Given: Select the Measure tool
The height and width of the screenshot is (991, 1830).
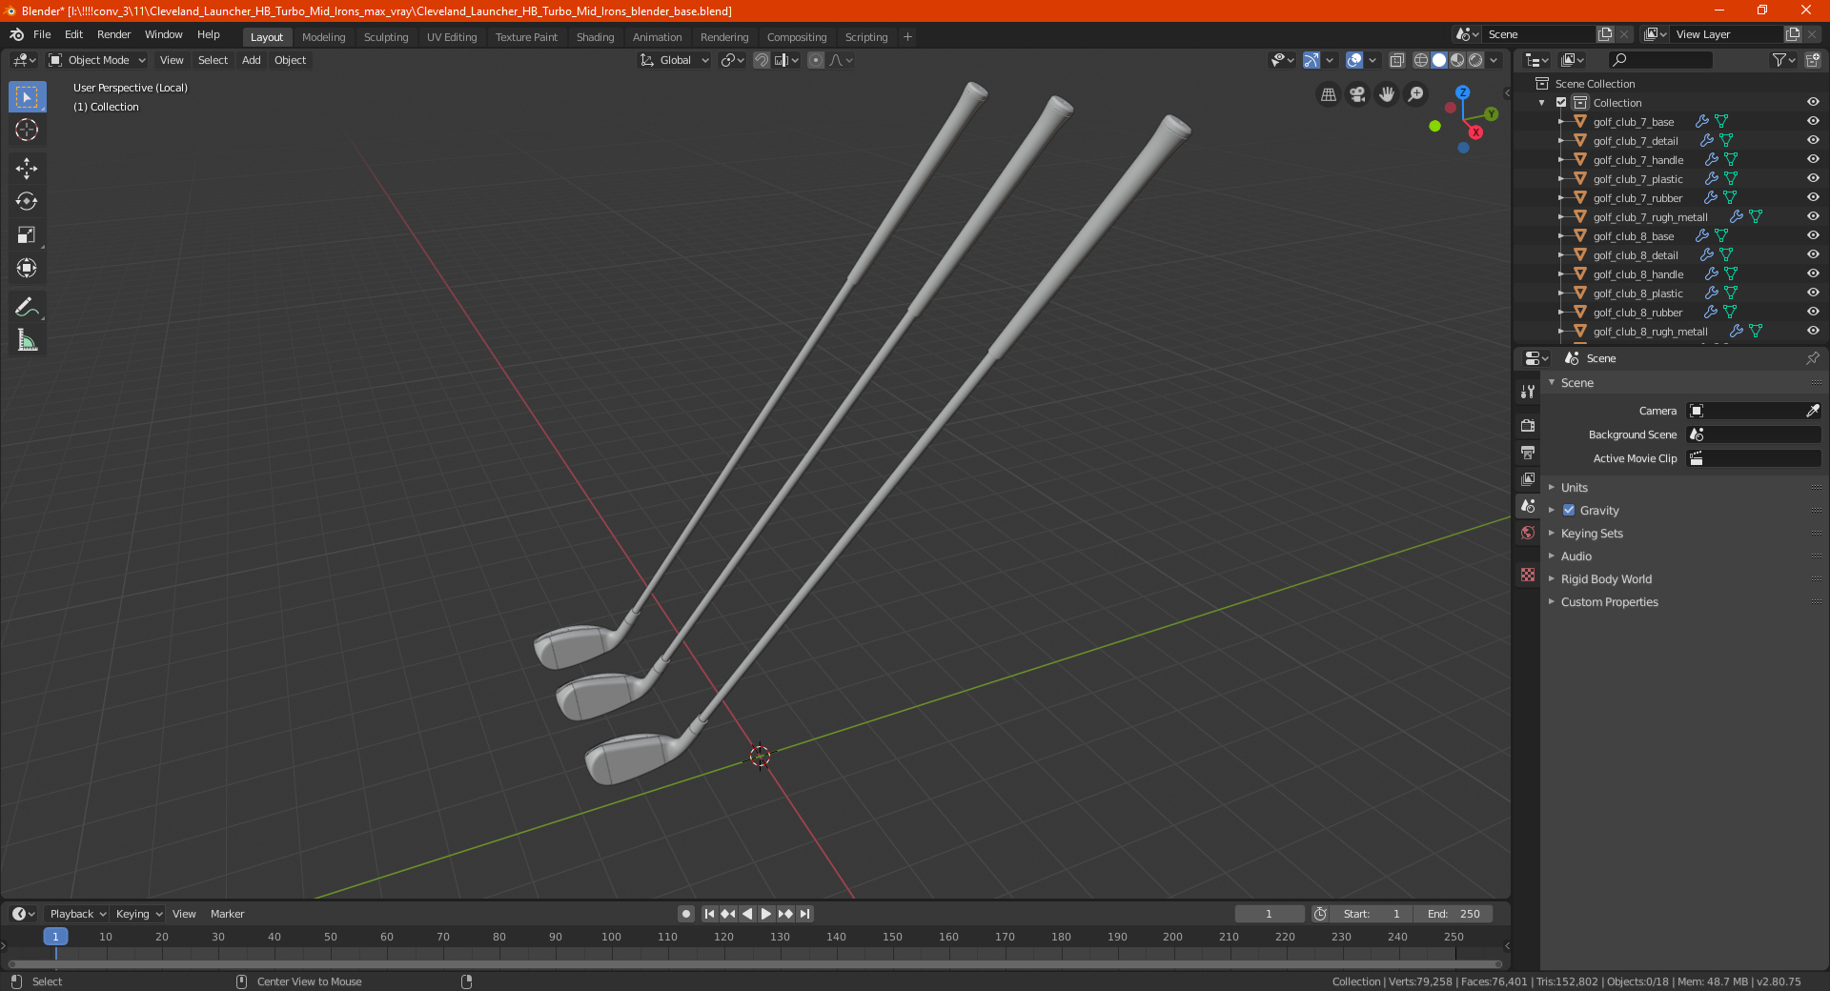Looking at the screenshot, I should click(27, 340).
